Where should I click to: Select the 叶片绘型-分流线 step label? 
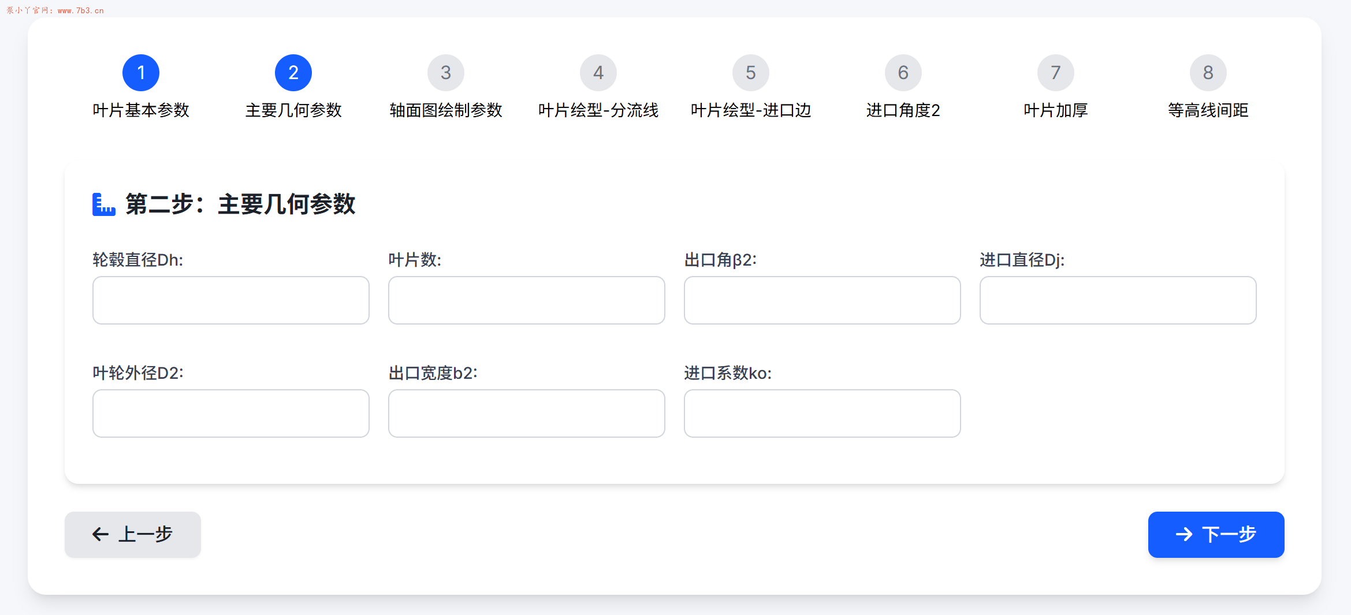[598, 110]
